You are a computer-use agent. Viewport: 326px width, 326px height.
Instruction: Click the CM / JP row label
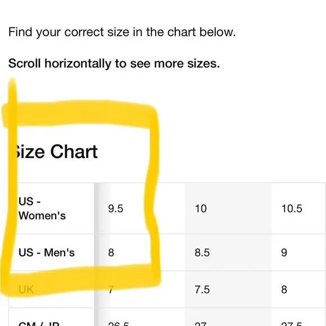coord(39,324)
